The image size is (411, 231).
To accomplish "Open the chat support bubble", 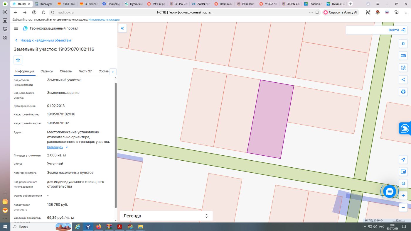I will [390, 192].
